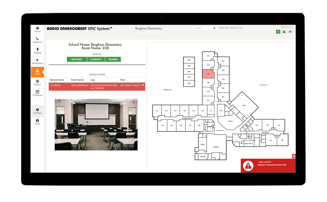The height and width of the screenshot is (202, 327).
Task: Click inside the Search field
Action: coord(203,28)
